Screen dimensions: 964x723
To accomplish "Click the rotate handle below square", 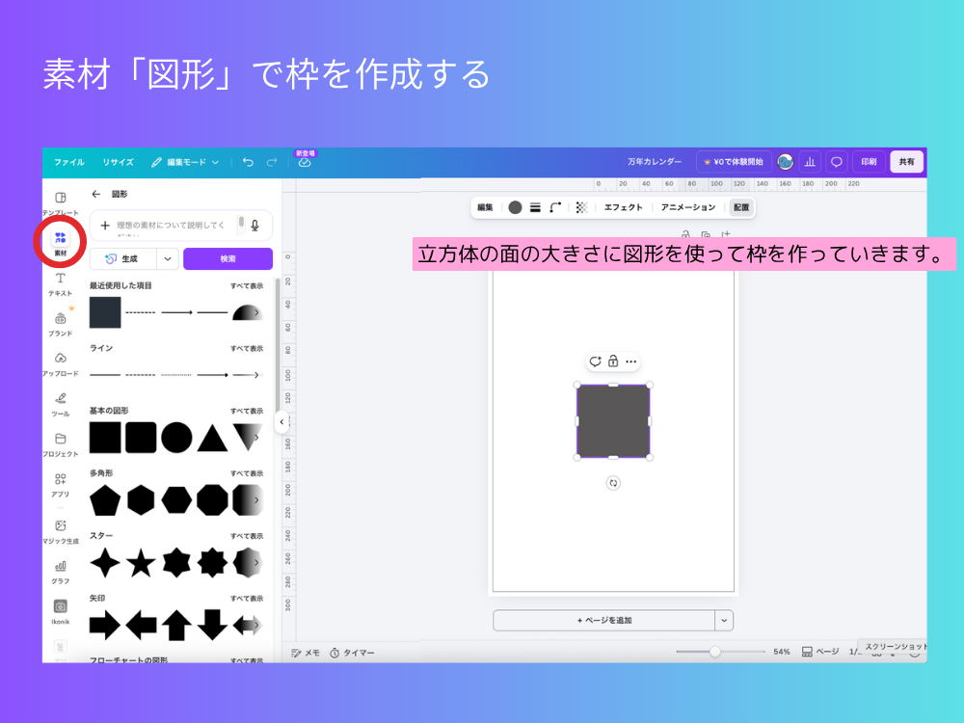I will click(x=613, y=483).
